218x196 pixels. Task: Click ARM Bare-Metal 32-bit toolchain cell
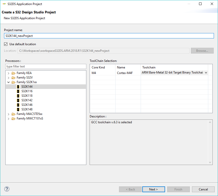point(172,72)
